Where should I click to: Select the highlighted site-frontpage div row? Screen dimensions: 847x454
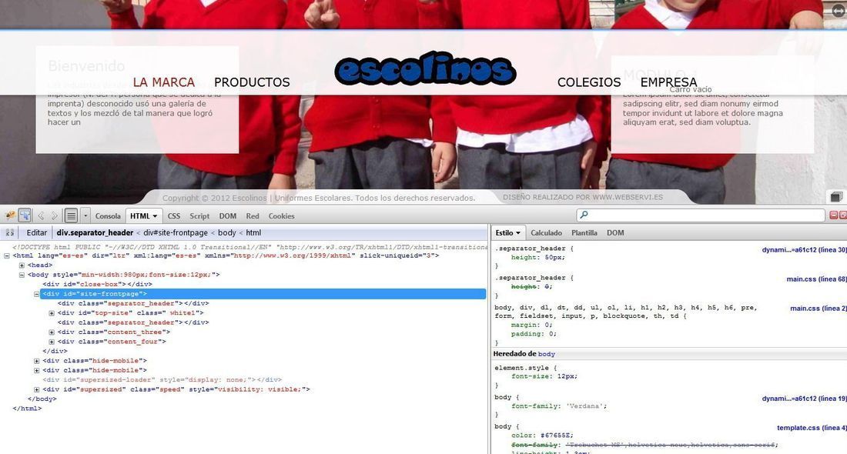(263, 294)
